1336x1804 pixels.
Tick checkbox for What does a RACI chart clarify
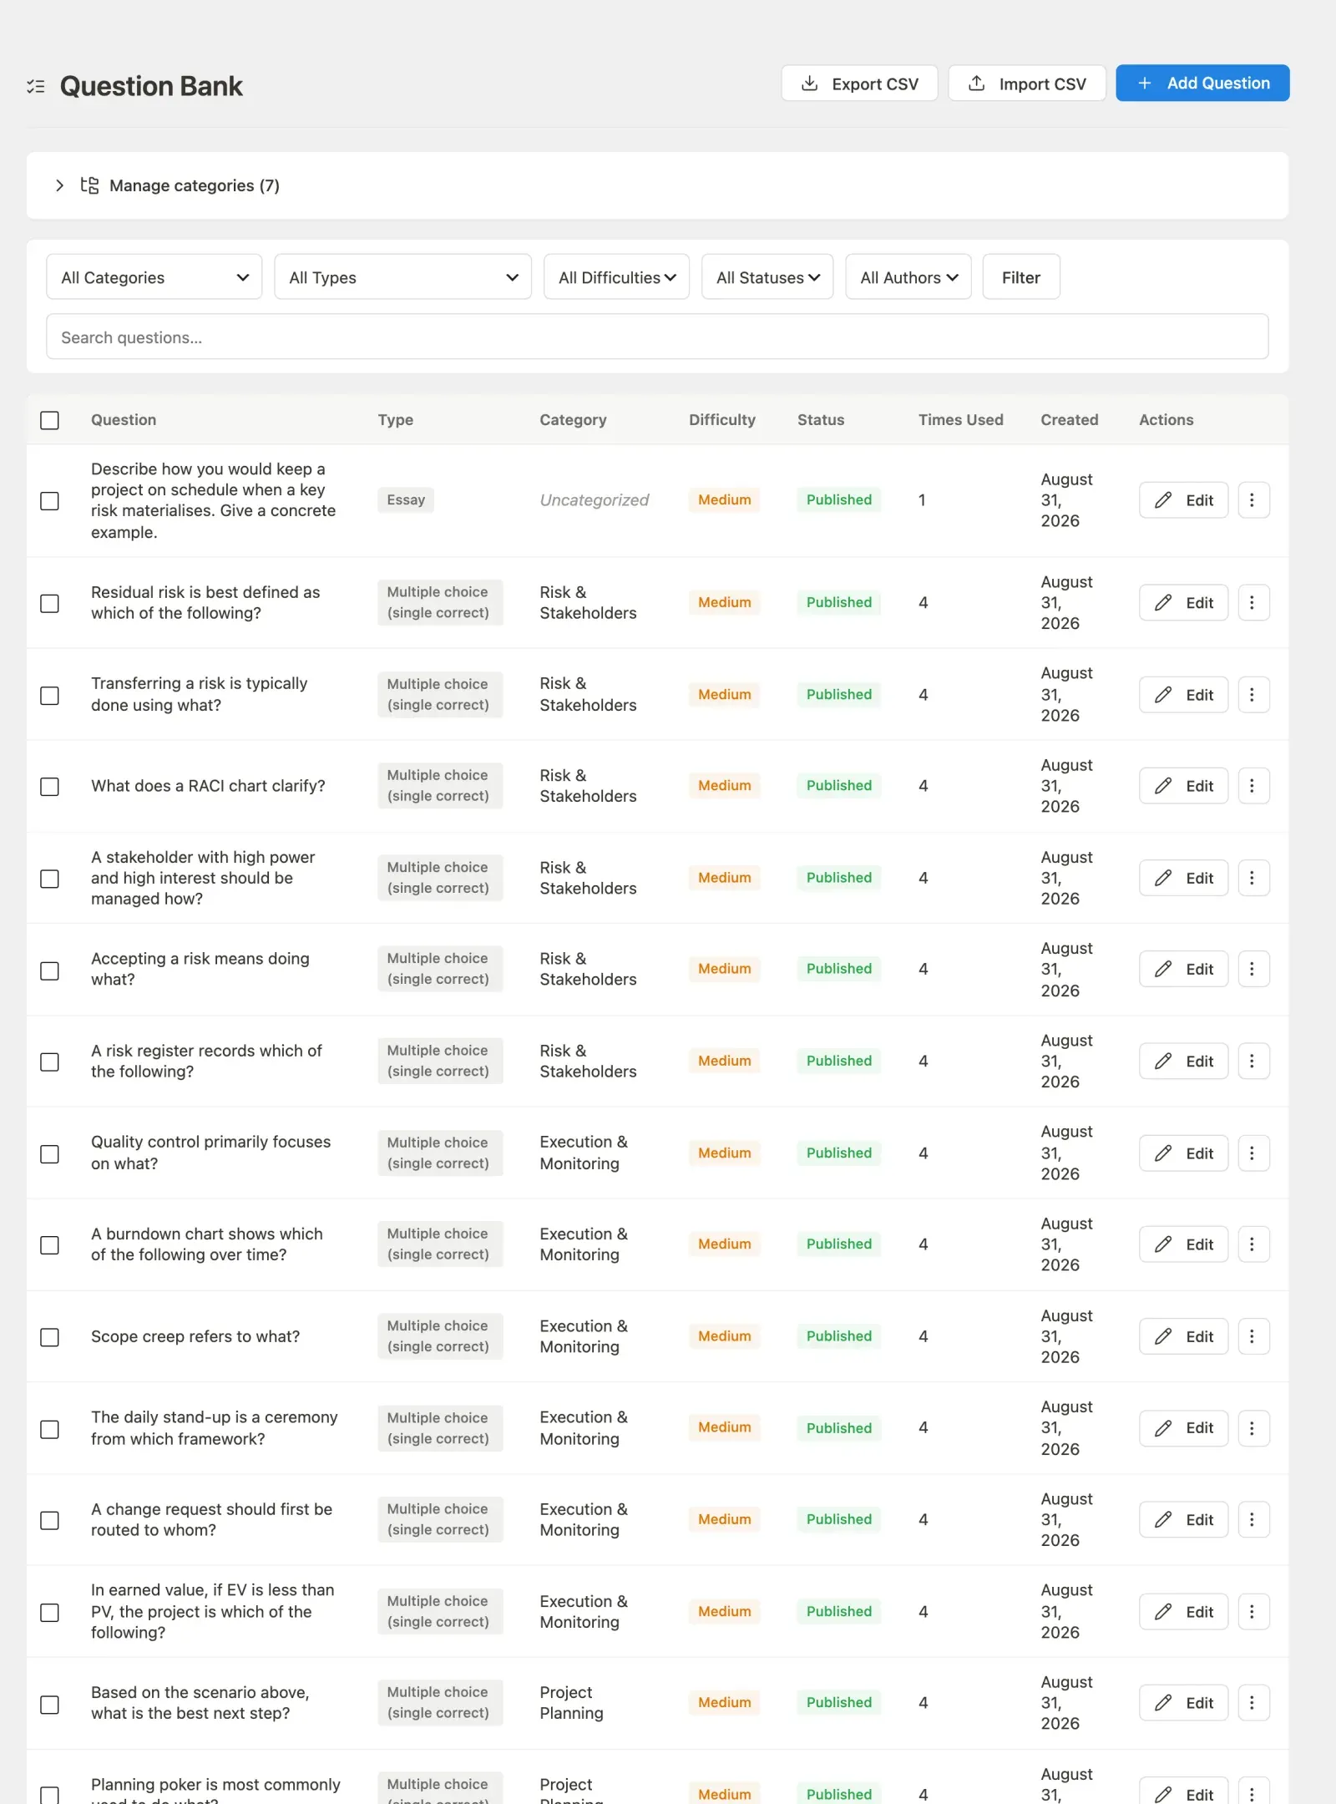pos(50,787)
